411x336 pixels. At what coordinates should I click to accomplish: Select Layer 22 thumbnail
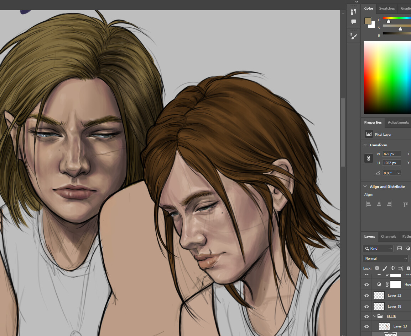click(x=379, y=296)
